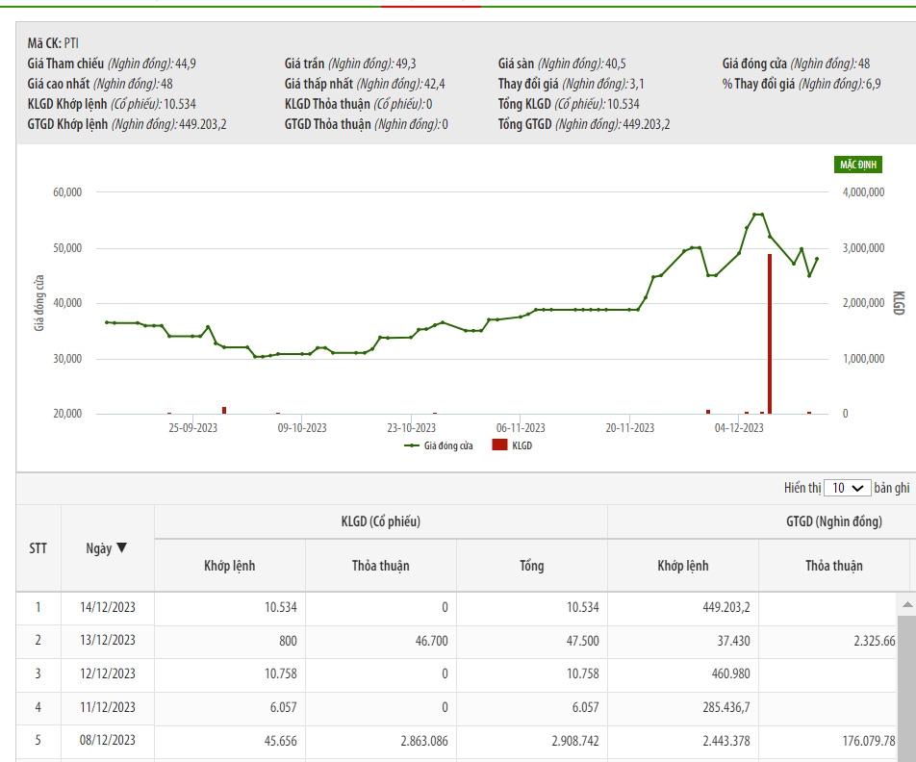Click the Khớp lệnh header under KLGD

coord(229,566)
